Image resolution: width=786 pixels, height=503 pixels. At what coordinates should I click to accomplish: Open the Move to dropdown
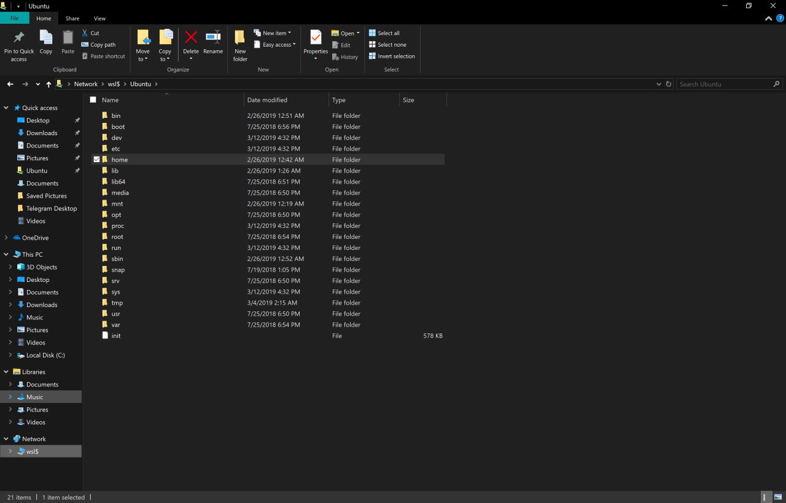(143, 55)
